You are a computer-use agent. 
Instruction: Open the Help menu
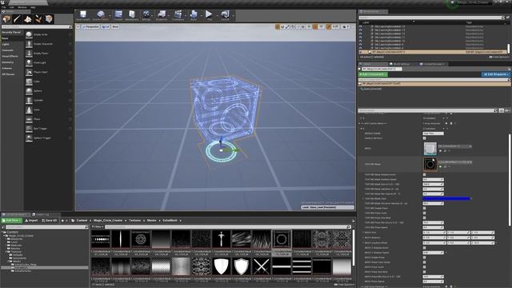tap(33, 7)
